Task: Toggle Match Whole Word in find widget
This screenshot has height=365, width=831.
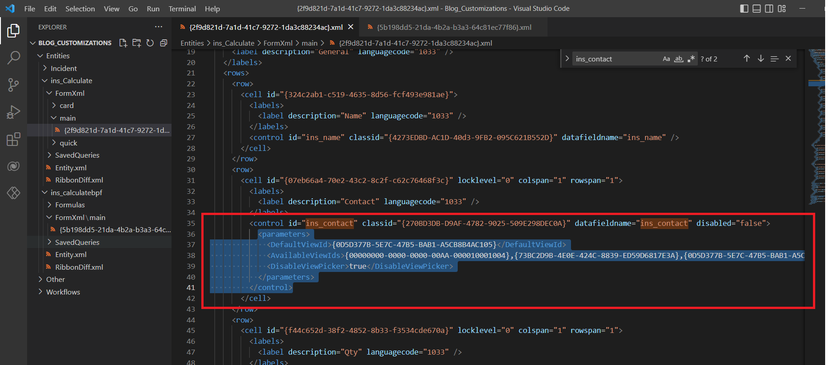Action: pos(678,59)
